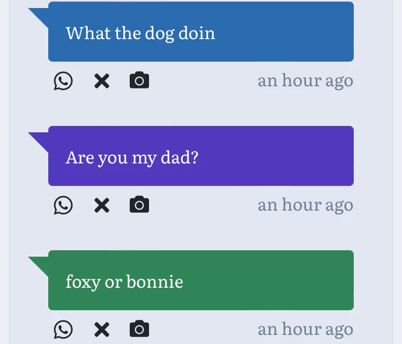The height and width of the screenshot is (344, 402).
Task: Click timestamp under 'What the dog doin'
Action: pyautogui.click(x=305, y=81)
